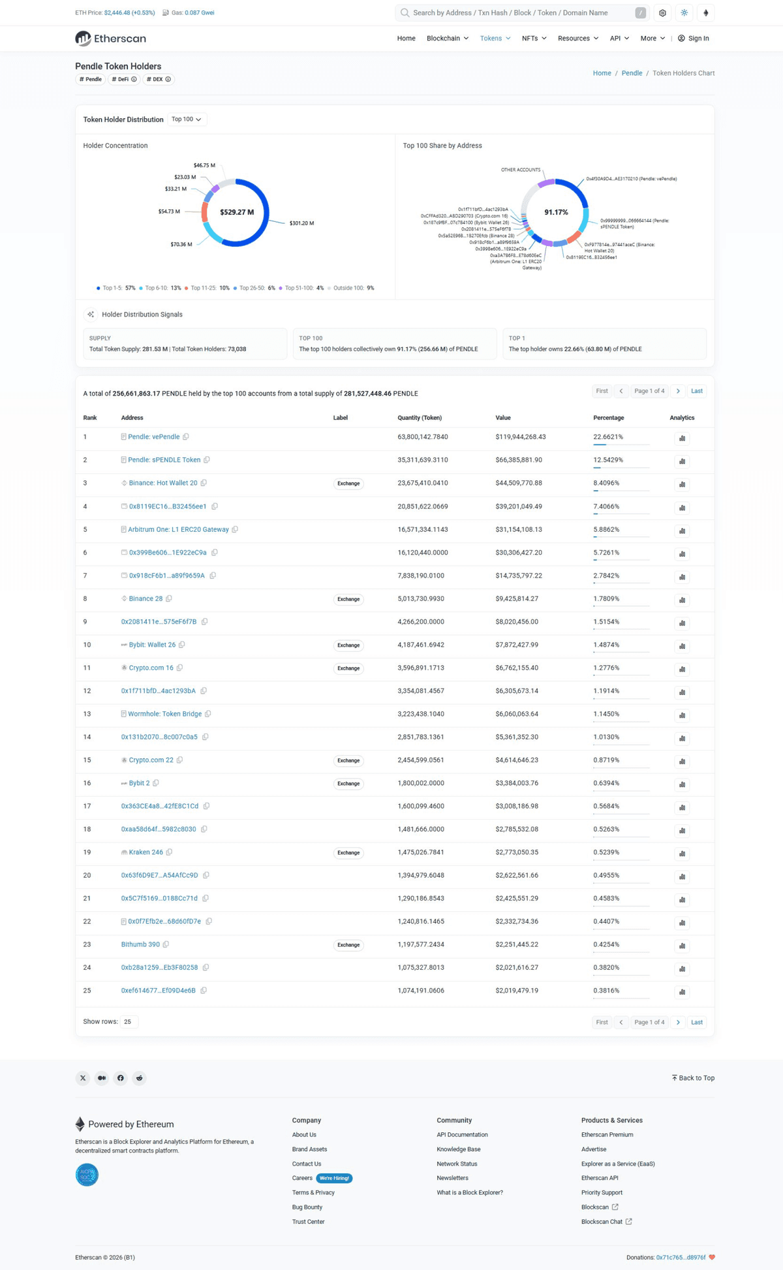
Task: Open the Wormhole: Token Bridge holder link
Action: (165, 714)
